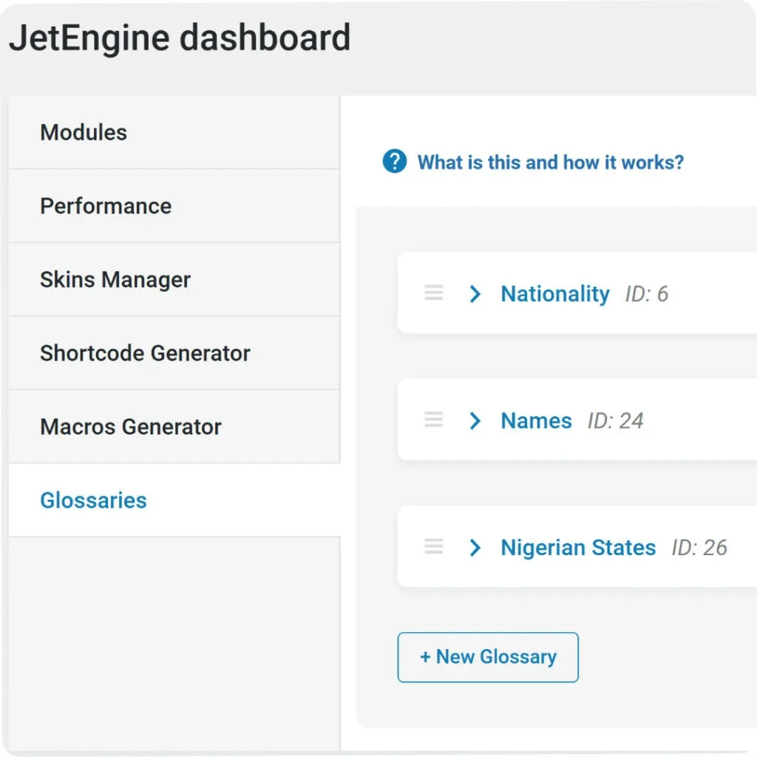The width and height of the screenshot is (757, 757).
Task: Click the drag handle of Nigerian States glossary
Action: coord(433,546)
